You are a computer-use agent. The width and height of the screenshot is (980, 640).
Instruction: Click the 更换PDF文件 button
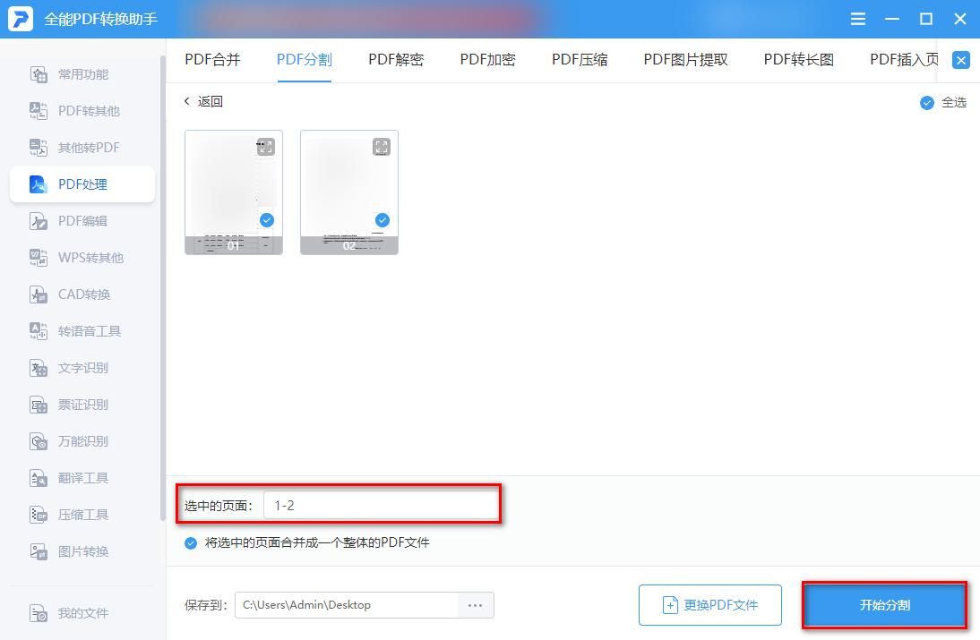710,605
